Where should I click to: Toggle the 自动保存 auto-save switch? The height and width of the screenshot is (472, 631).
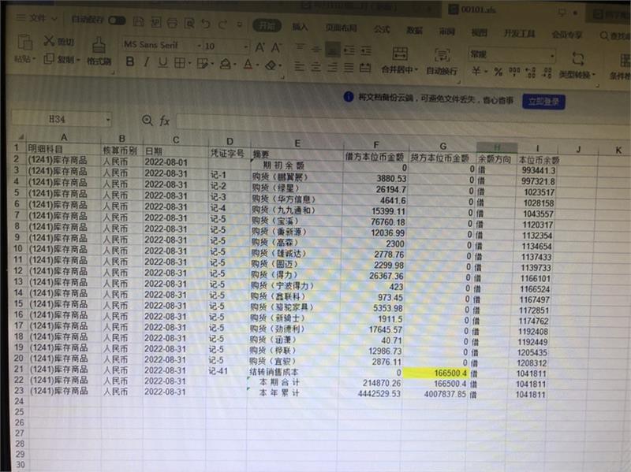[x=116, y=20]
